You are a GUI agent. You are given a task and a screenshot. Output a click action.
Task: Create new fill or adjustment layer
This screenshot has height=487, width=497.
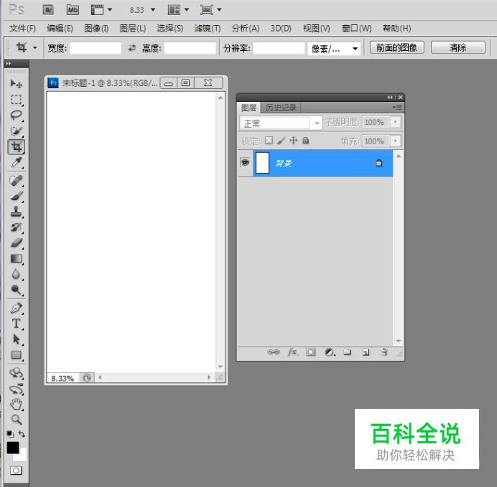coord(330,352)
